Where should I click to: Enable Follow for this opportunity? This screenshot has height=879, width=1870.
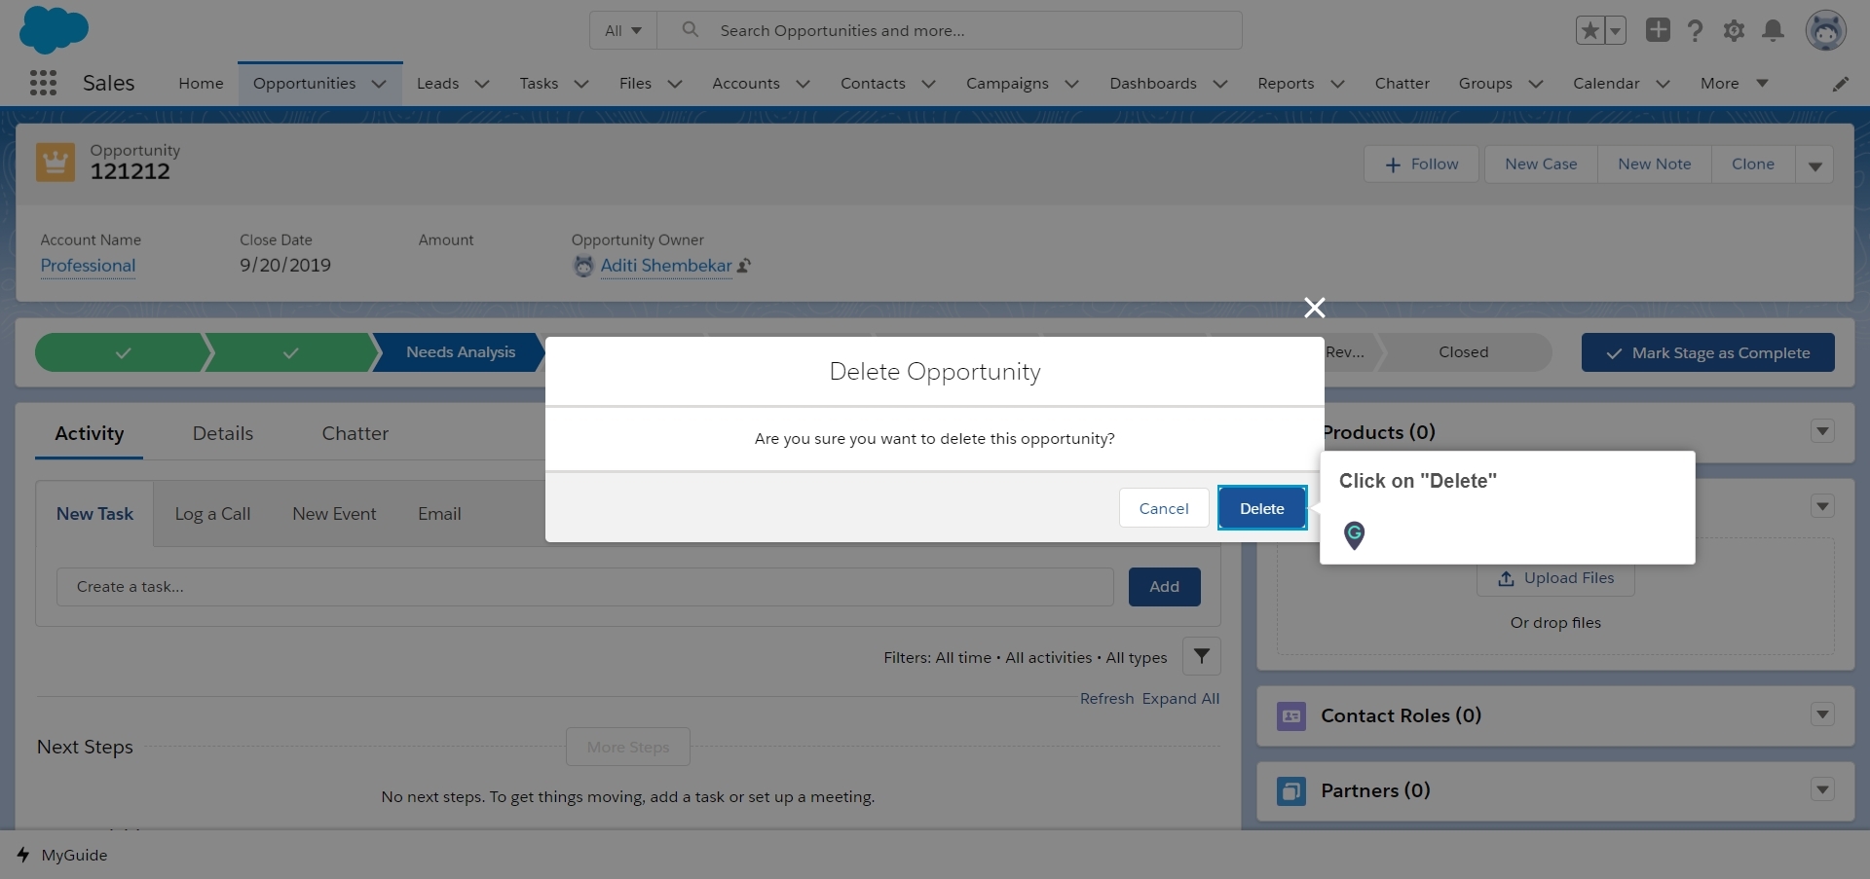pyautogui.click(x=1420, y=164)
